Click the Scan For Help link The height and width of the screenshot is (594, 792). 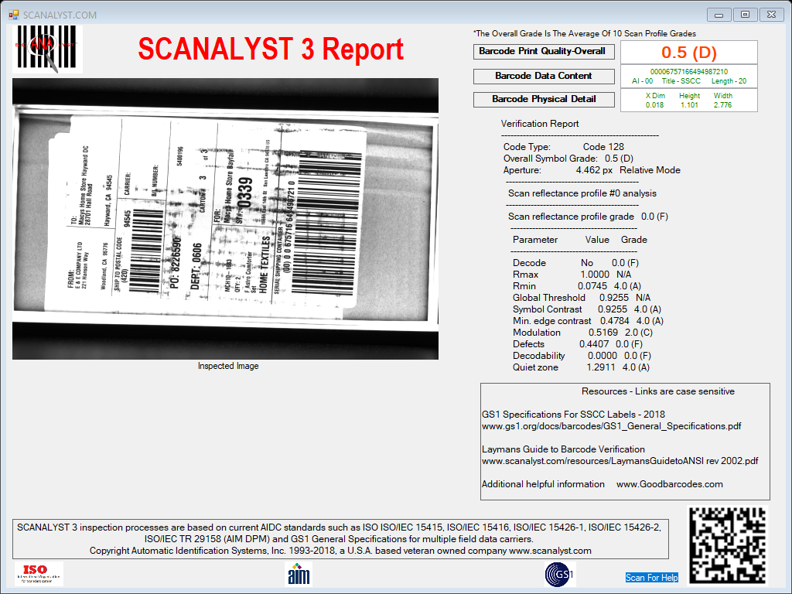(x=651, y=577)
